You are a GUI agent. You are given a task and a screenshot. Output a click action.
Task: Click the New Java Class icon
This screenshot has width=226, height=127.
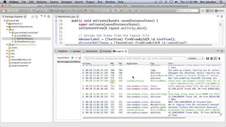point(78,11)
